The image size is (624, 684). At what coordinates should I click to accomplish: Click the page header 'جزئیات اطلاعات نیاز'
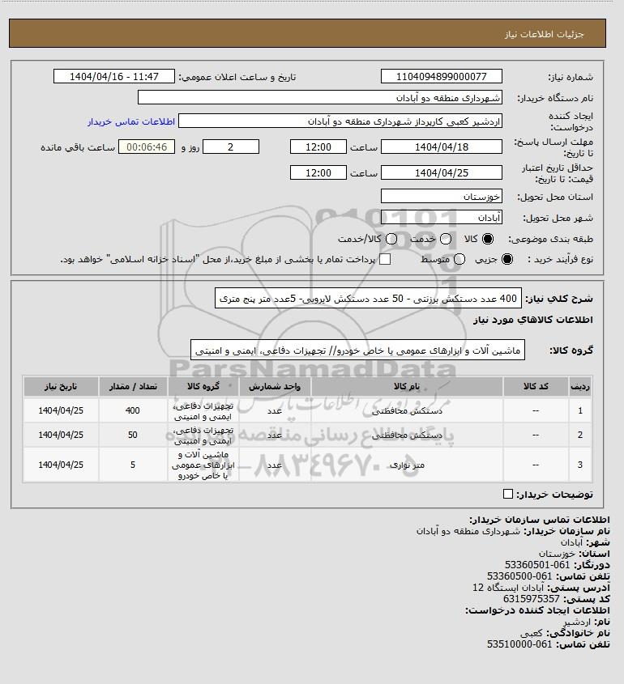(544, 34)
